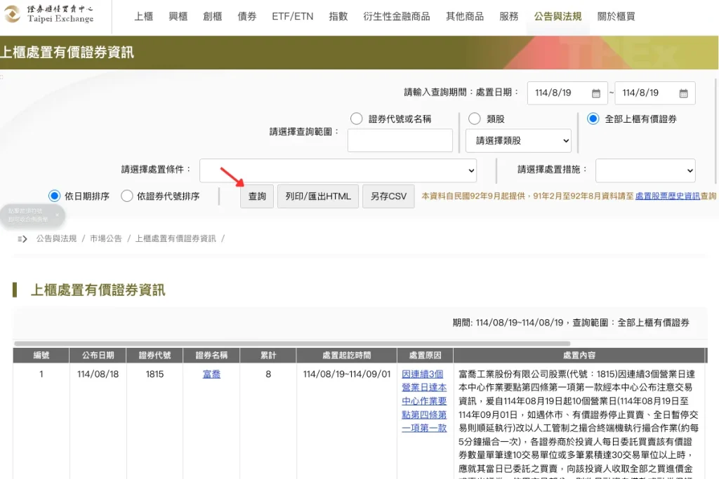Open the 請選擇處置條件 dropdown

[338, 170]
